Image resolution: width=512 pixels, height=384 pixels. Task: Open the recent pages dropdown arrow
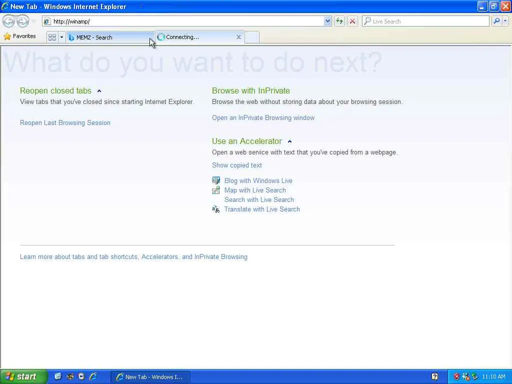(33, 21)
